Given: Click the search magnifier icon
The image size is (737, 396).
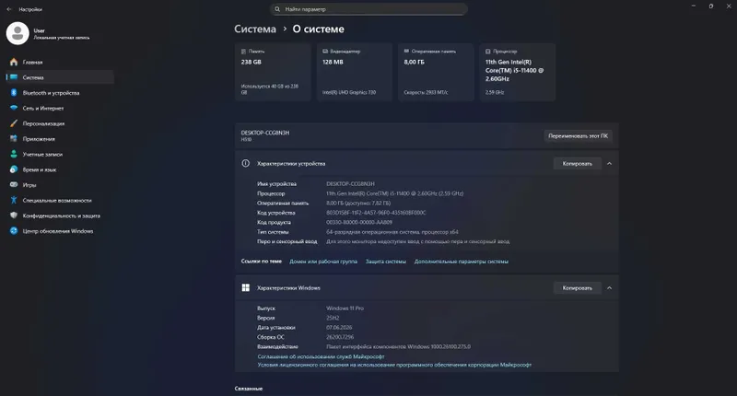Looking at the screenshot, I should (x=277, y=9).
